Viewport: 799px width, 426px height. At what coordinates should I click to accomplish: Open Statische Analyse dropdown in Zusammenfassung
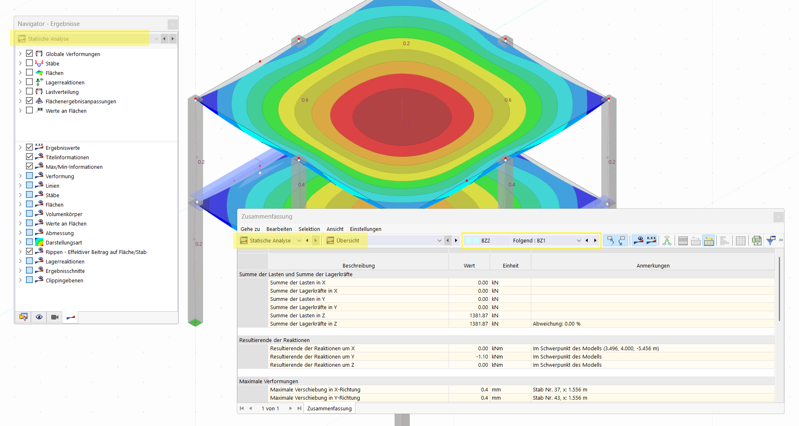pos(299,240)
